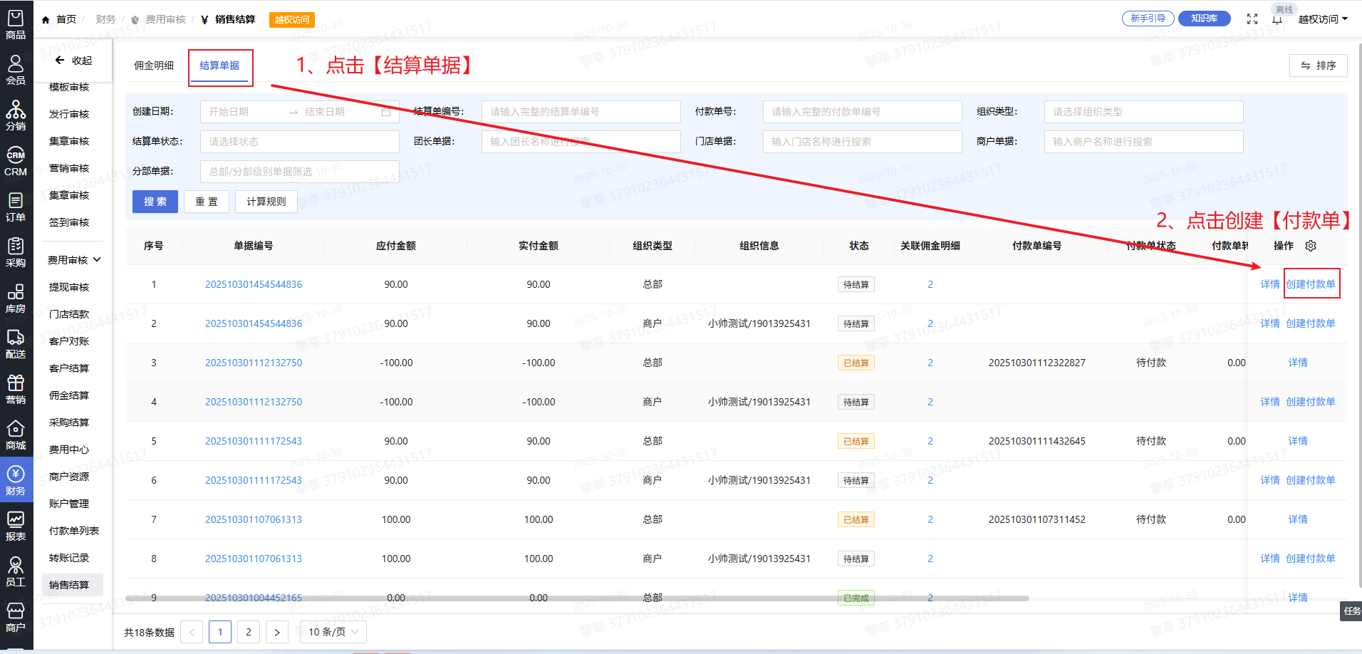The width and height of the screenshot is (1362, 654).
Task: Open the 商品 module in sidebar
Action: 16,24
